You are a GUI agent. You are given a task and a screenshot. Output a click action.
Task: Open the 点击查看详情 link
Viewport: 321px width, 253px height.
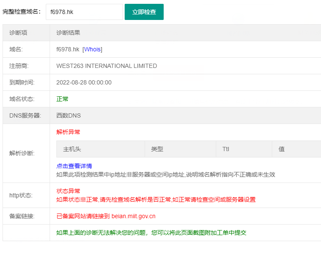pos(74,166)
